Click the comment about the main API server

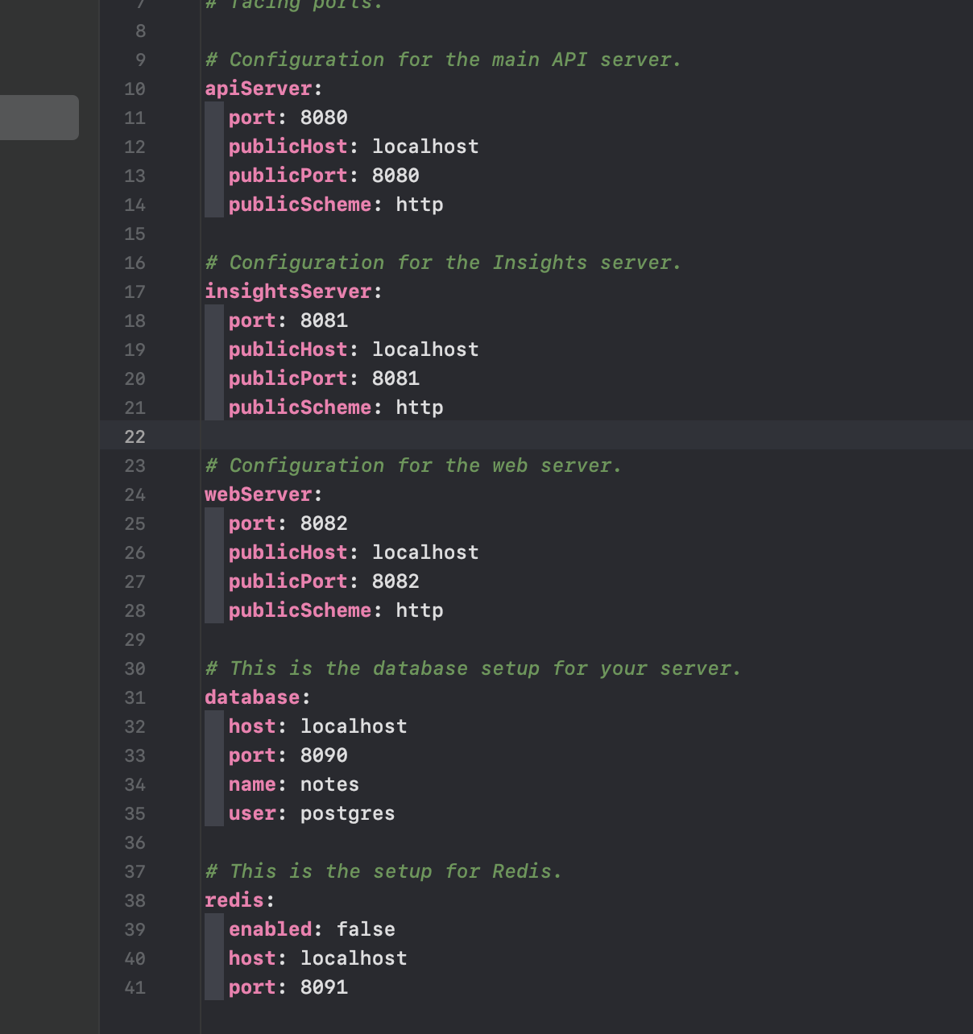(443, 60)
